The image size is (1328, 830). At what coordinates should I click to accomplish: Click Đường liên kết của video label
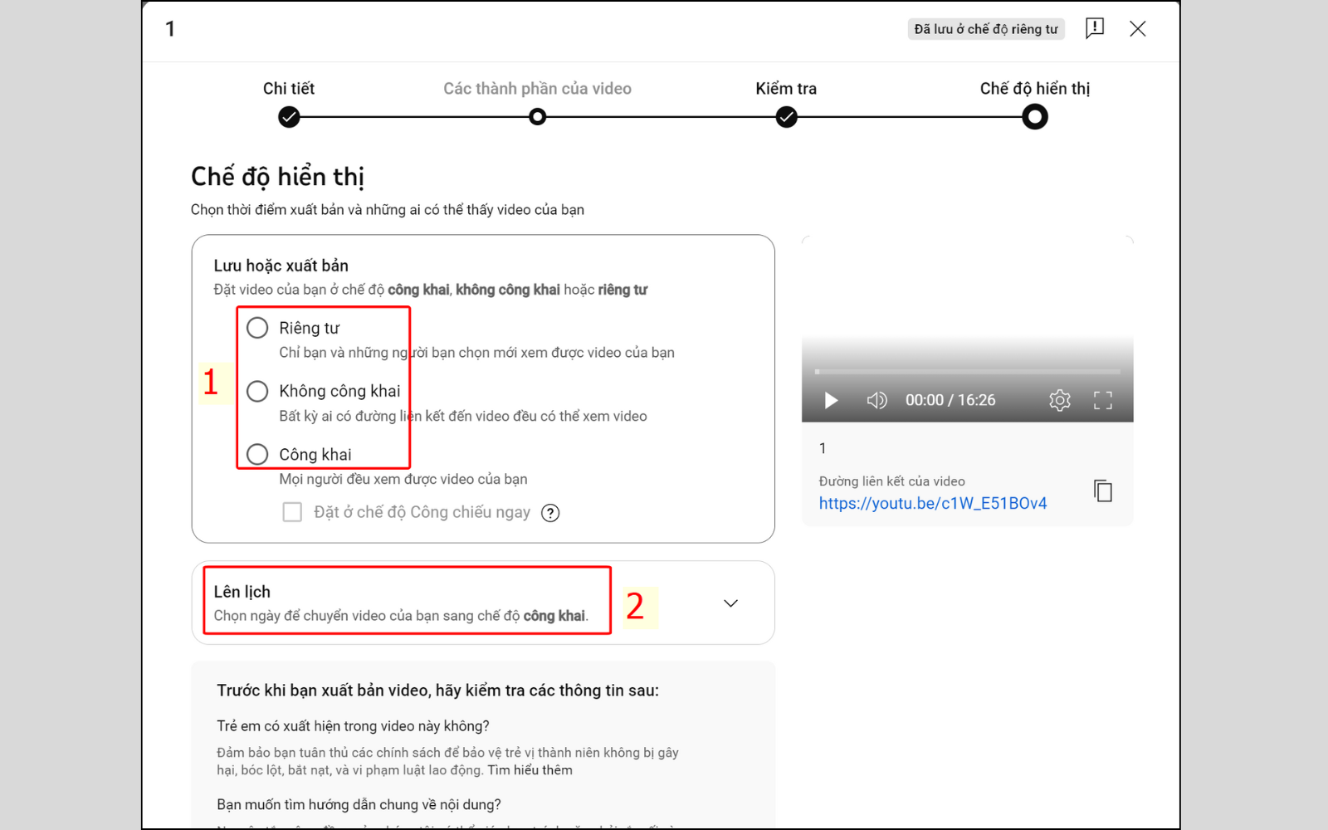(x=892, y=481)
